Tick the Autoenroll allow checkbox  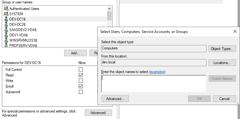(x=81, y=92)
